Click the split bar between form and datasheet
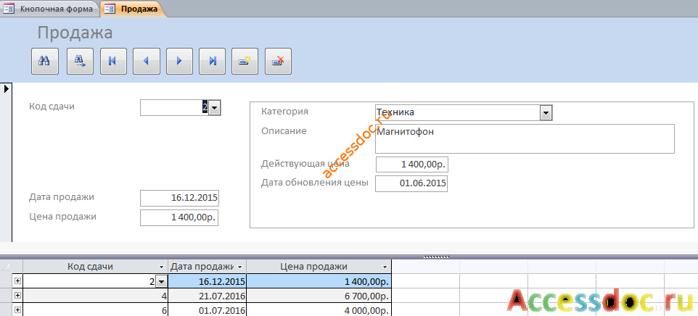Image resolution: width=698 pixels, height=316 pixels. [436, 257]
